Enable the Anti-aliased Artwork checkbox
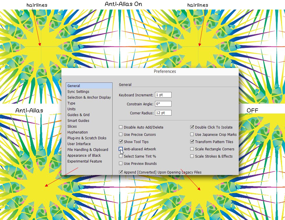 tap(121, 149)
